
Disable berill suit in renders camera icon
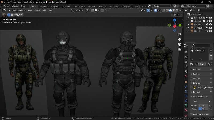(x=211, y=18)
